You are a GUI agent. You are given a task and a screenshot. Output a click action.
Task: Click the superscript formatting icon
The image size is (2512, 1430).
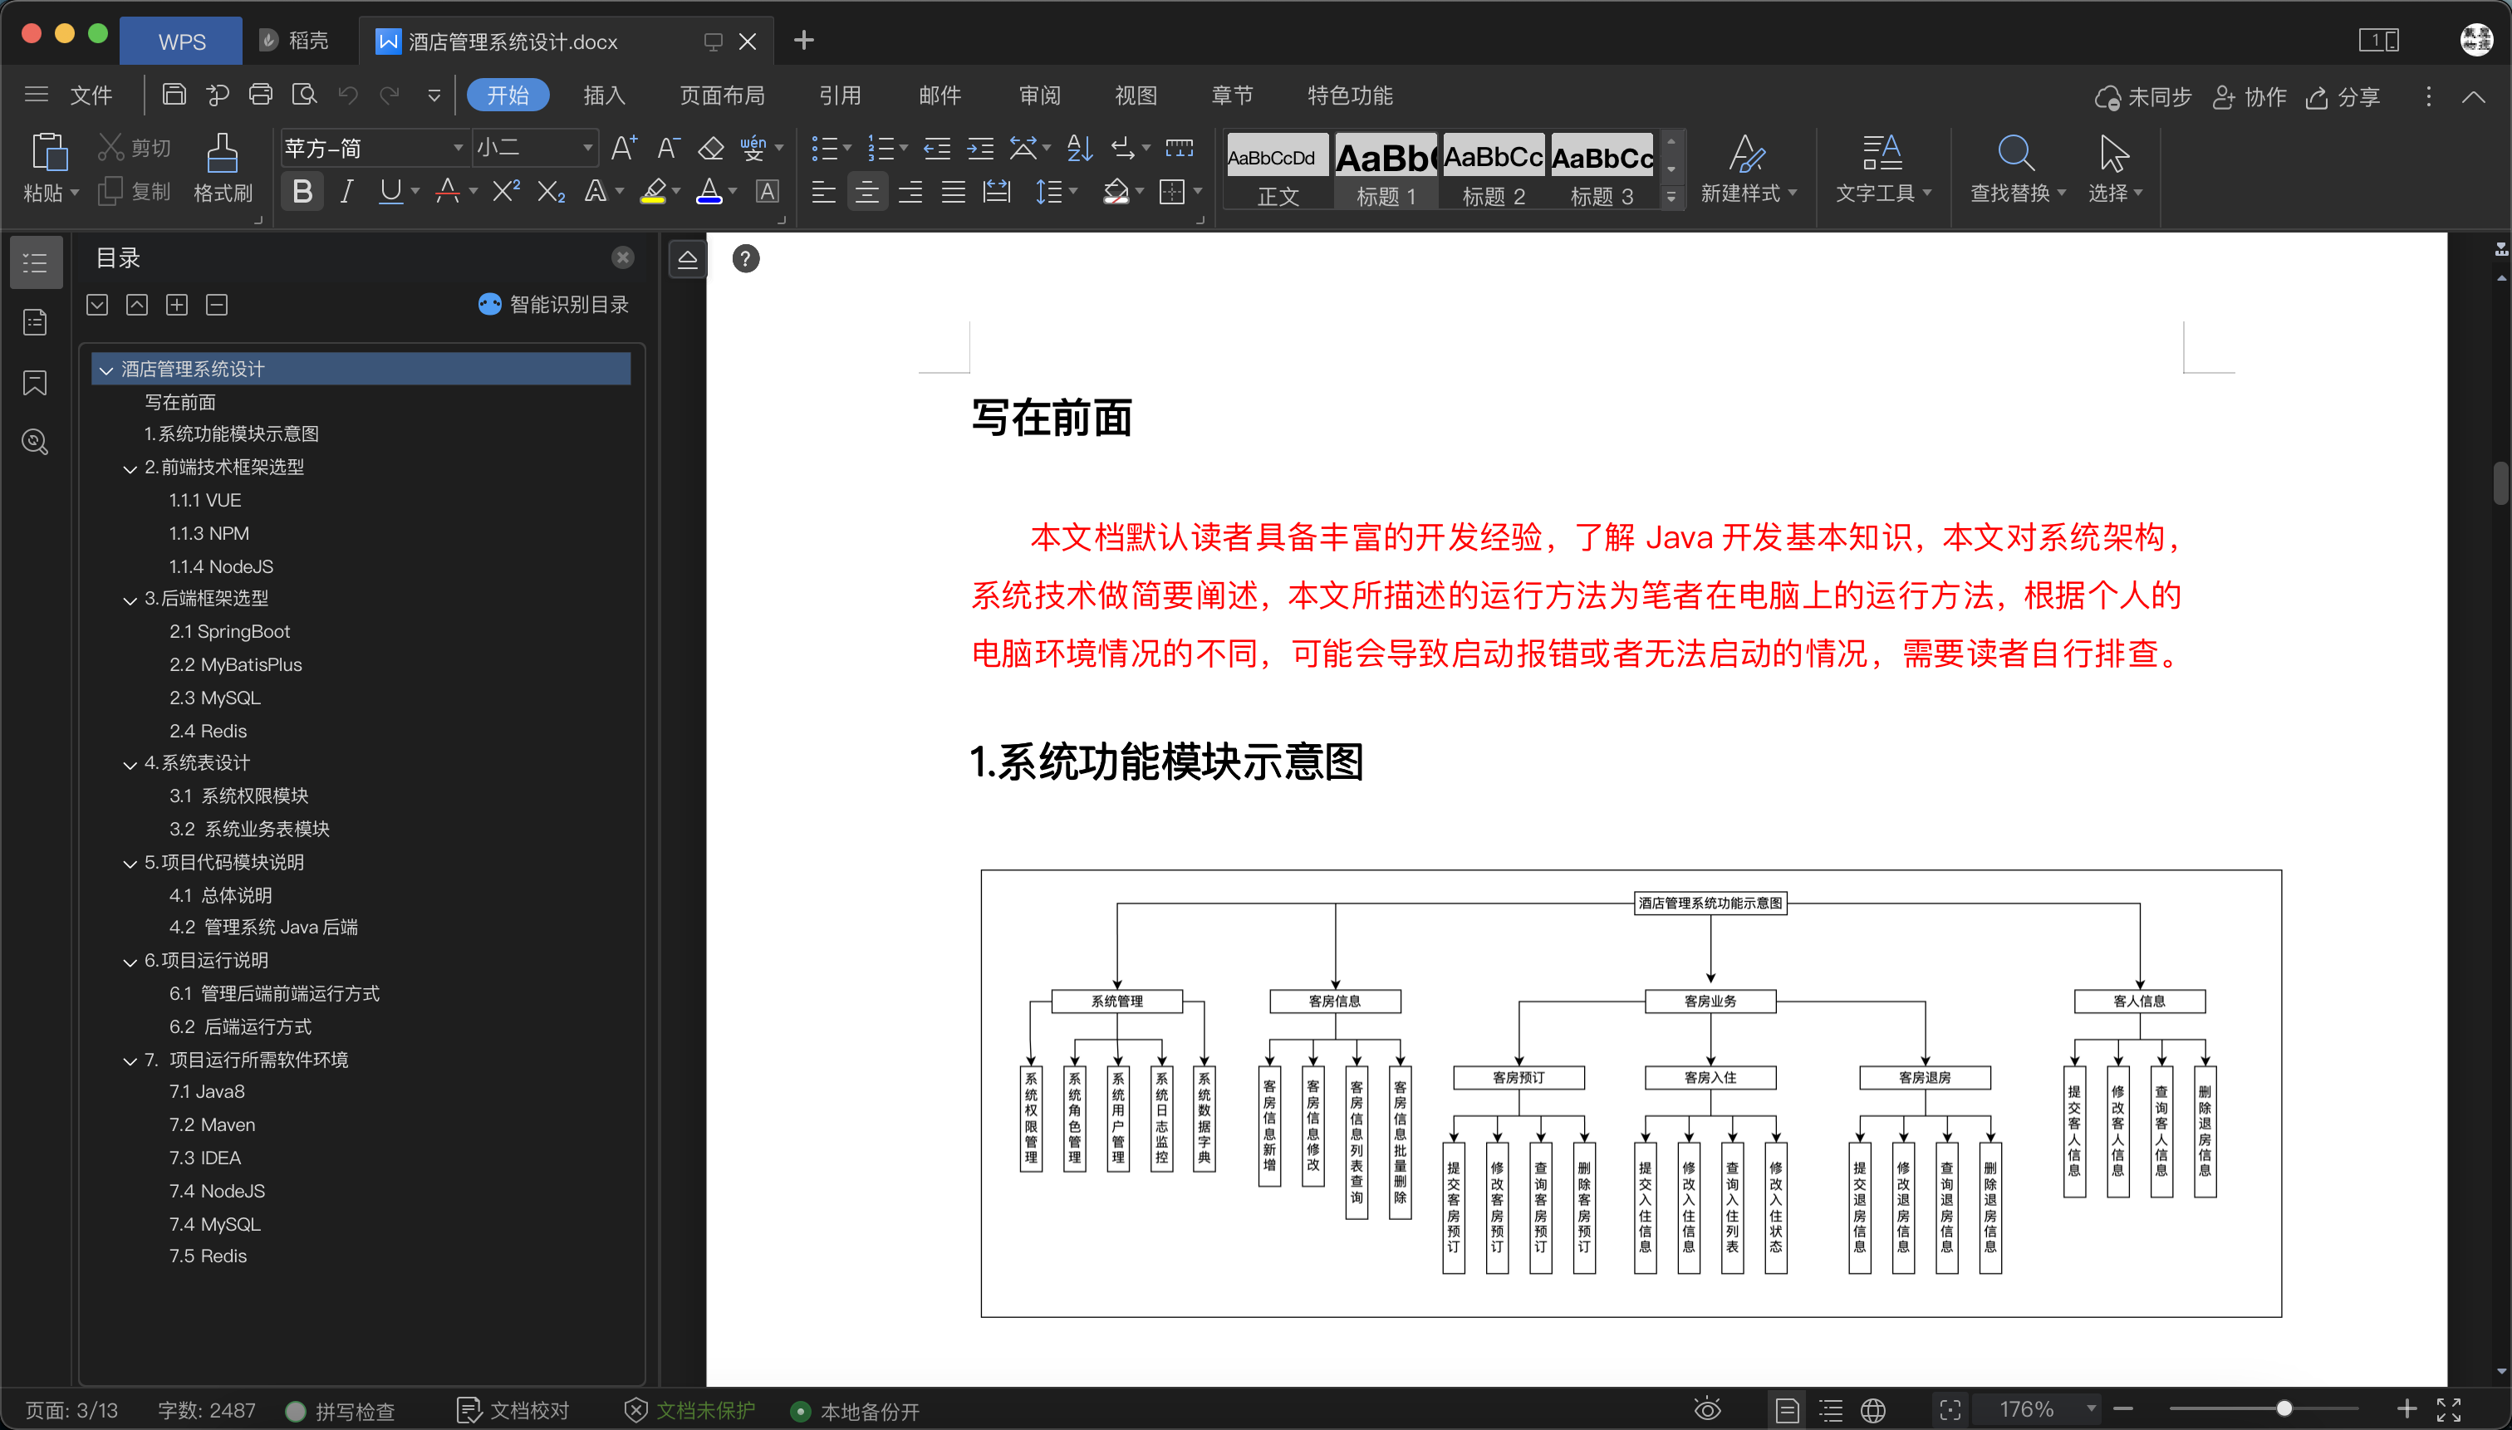coord(506,192)
